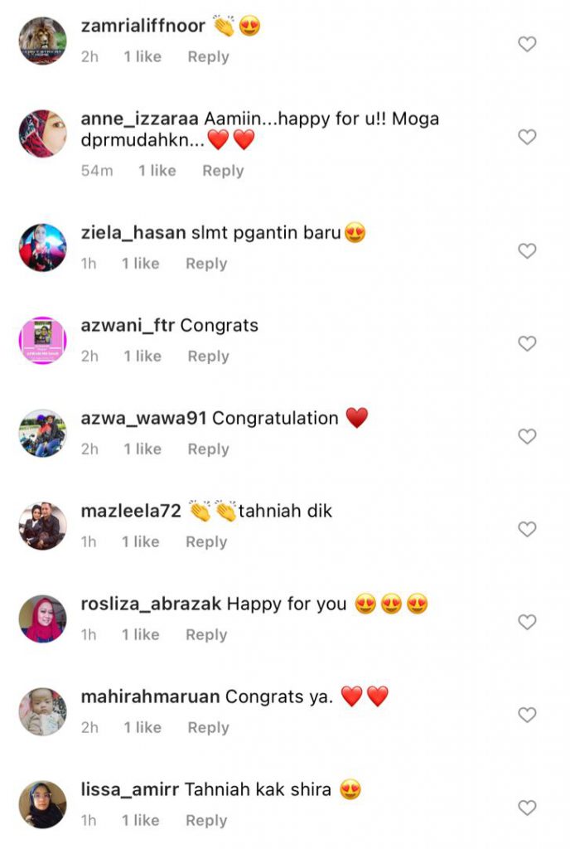Like azwa_wawa91's Congratulation comment
Viewport: 570px width, 849px height.
[x=527, y=436]
